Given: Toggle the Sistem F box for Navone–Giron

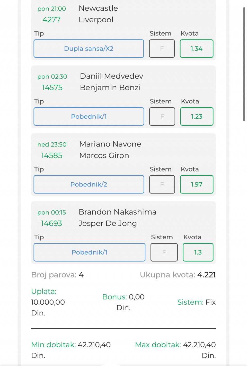Looking at the screenshot, I should [x=162, y=184].
